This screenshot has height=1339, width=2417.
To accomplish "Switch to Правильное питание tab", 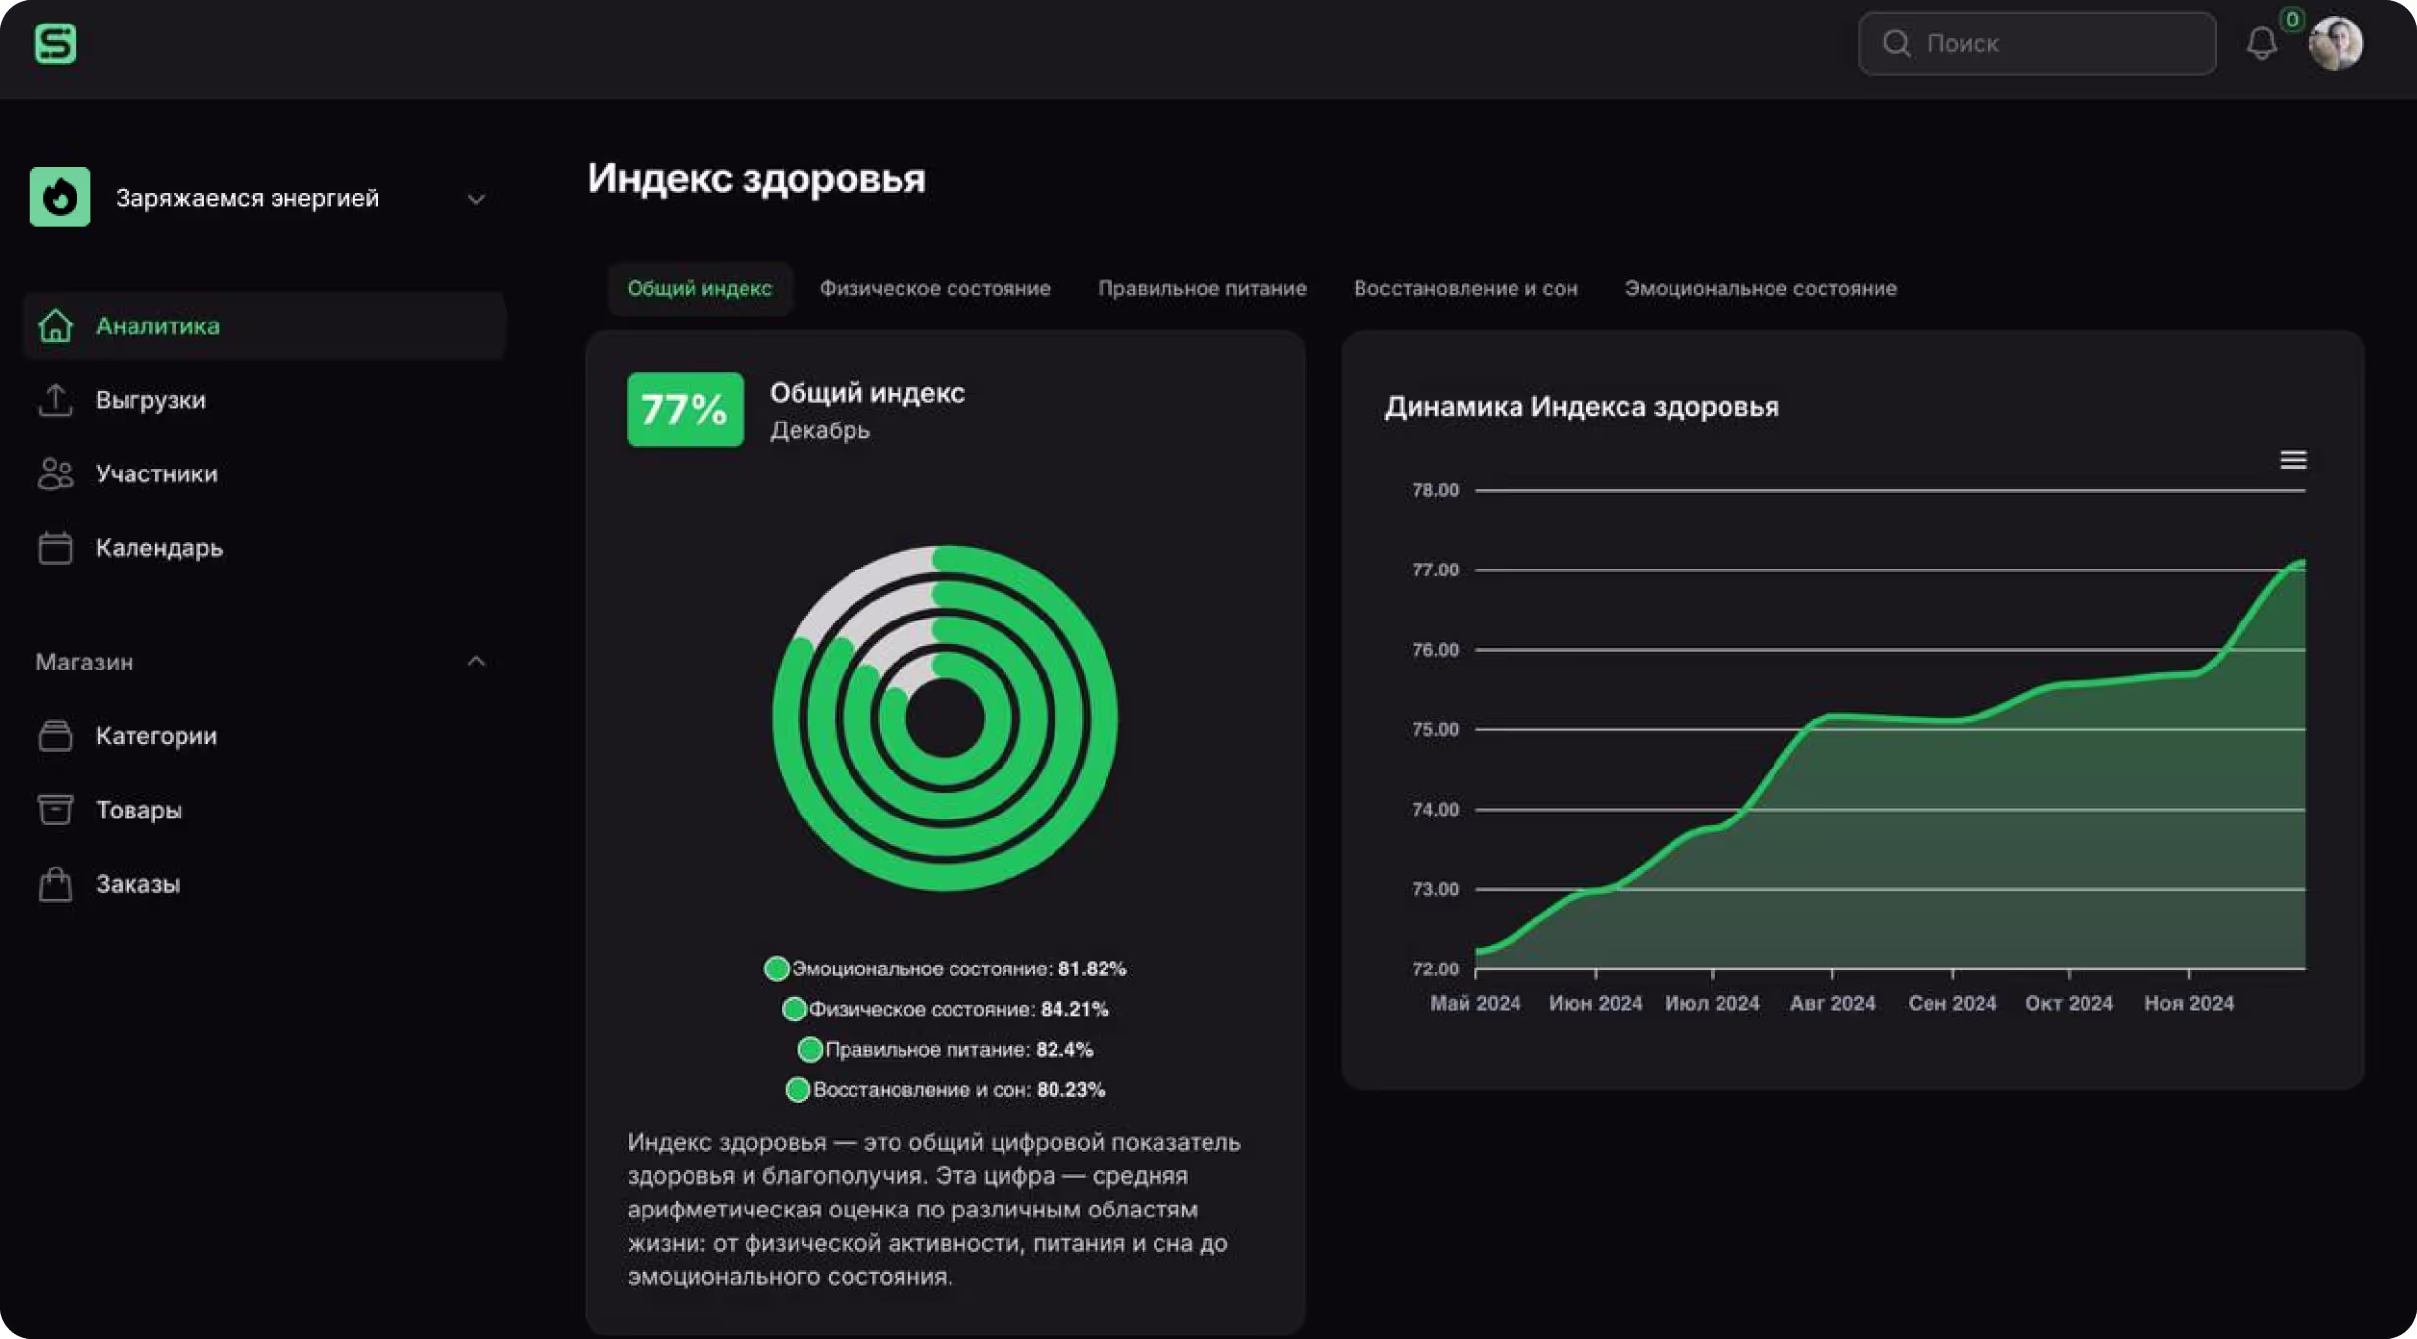I will pos(1201,288).
